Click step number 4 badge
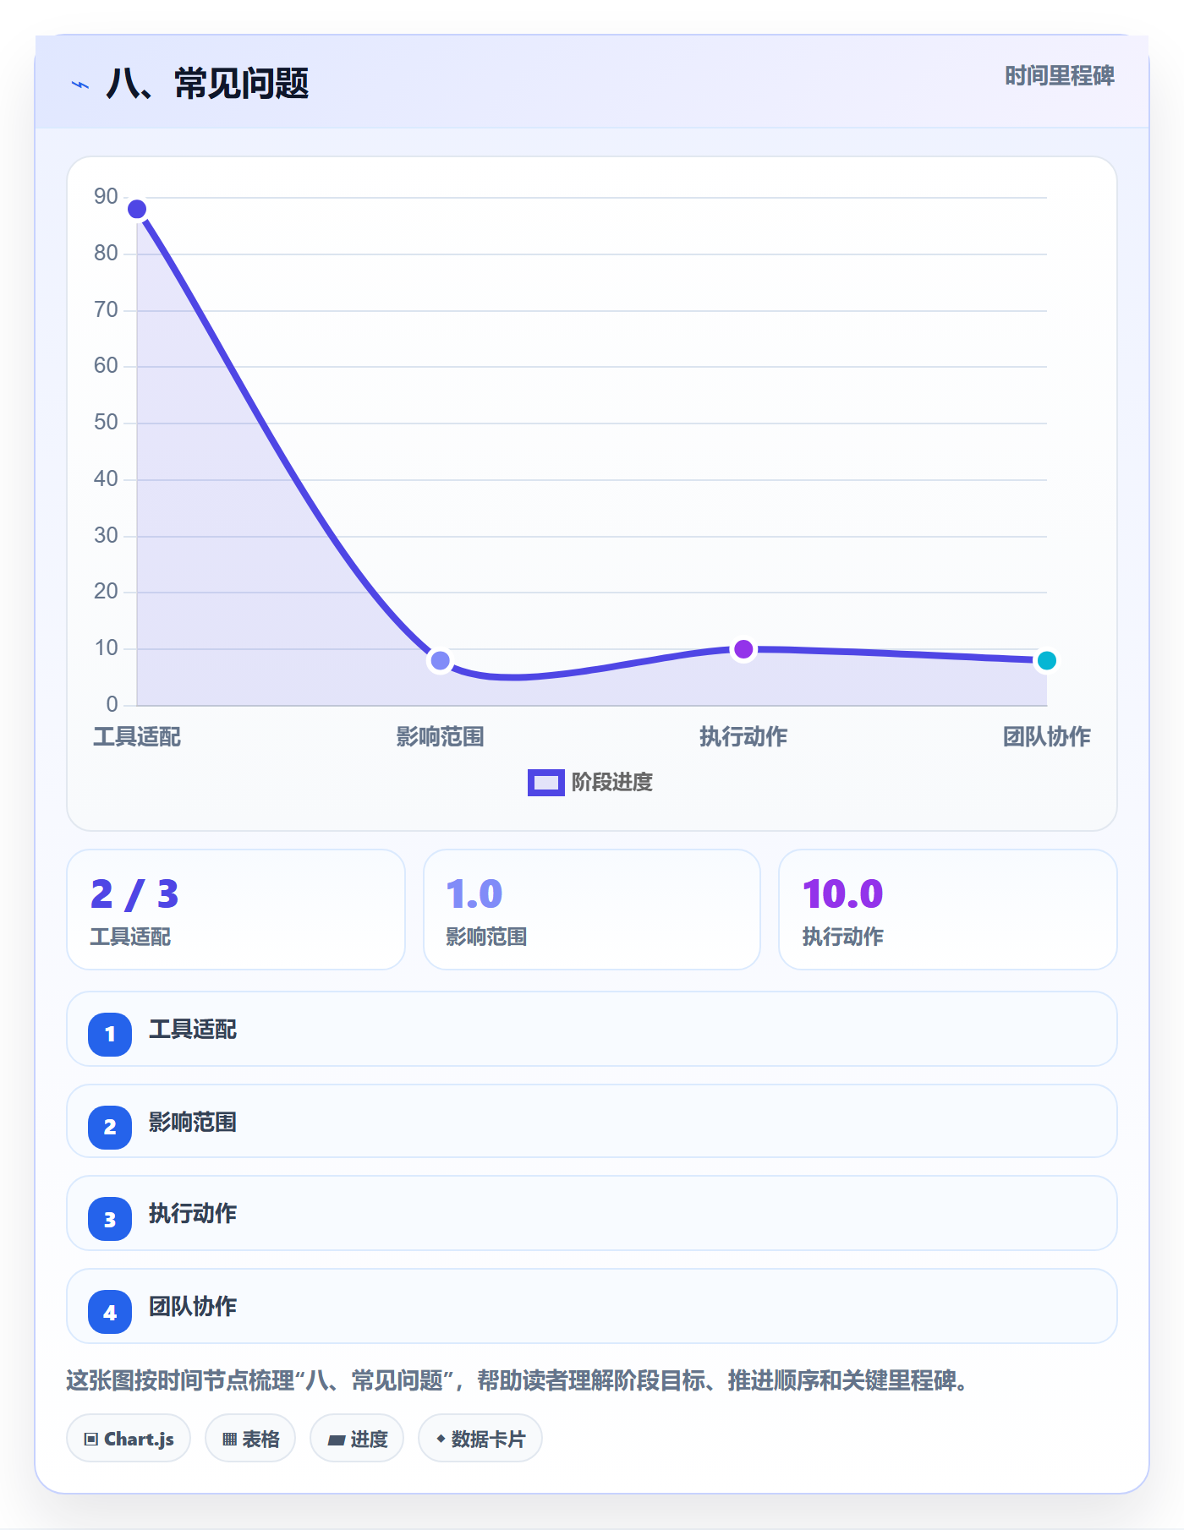 point(110,1312)
